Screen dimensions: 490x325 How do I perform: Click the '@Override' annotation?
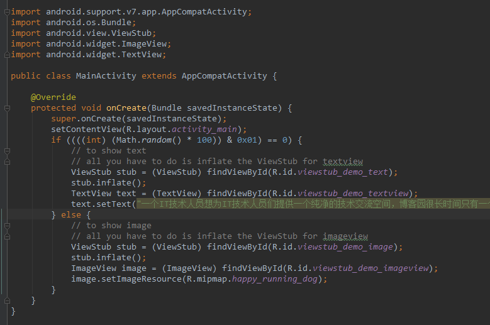53,97
